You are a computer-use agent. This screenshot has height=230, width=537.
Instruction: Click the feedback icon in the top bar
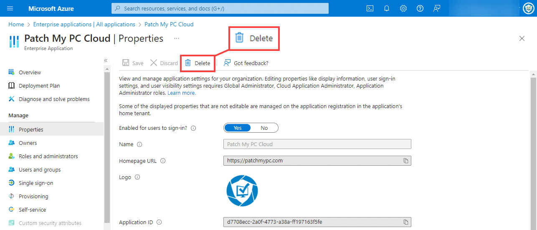437,8
